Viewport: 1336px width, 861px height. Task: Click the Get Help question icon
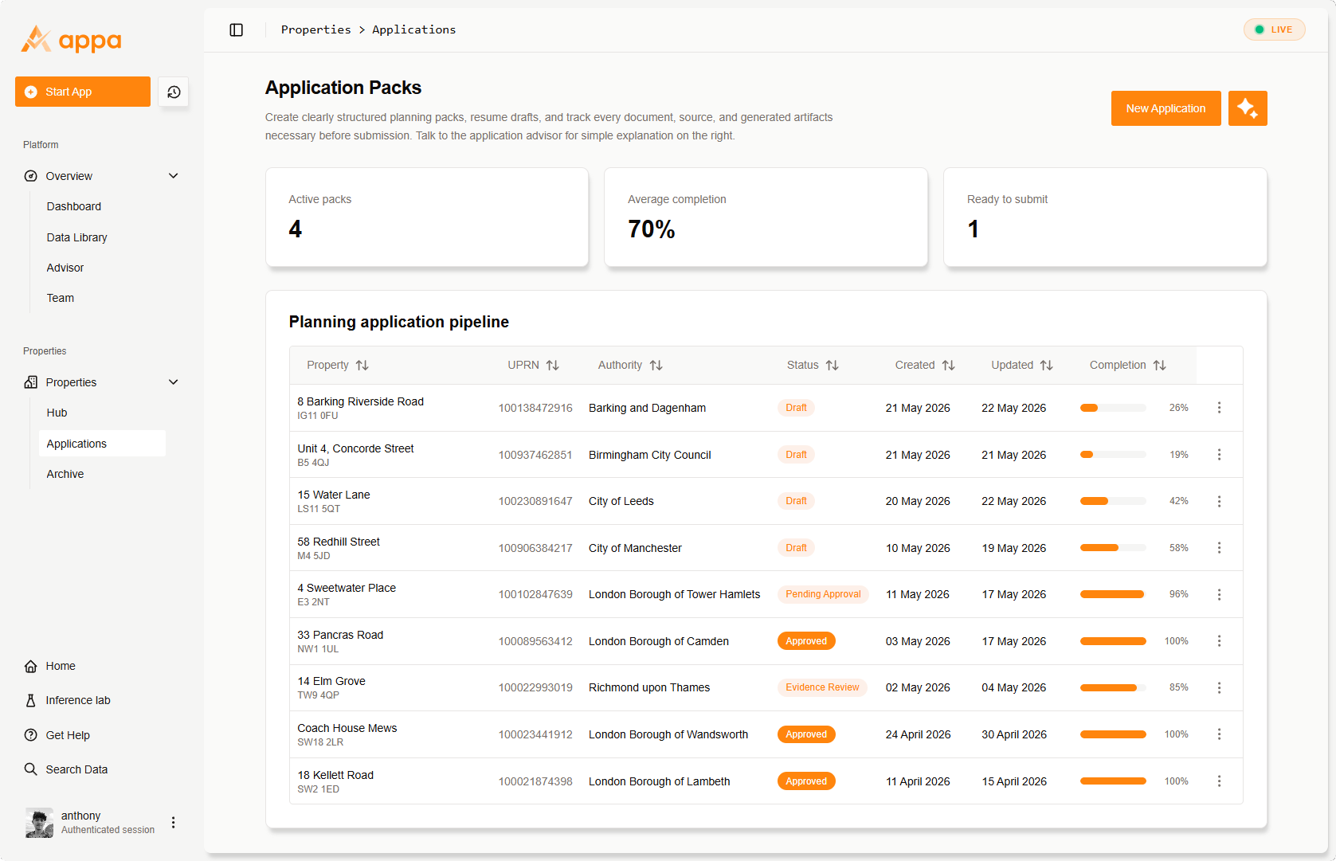tap(31, 735)
